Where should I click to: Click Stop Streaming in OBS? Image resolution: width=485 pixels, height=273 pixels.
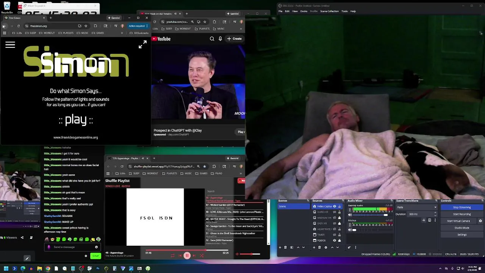click(x=462, y=207)
